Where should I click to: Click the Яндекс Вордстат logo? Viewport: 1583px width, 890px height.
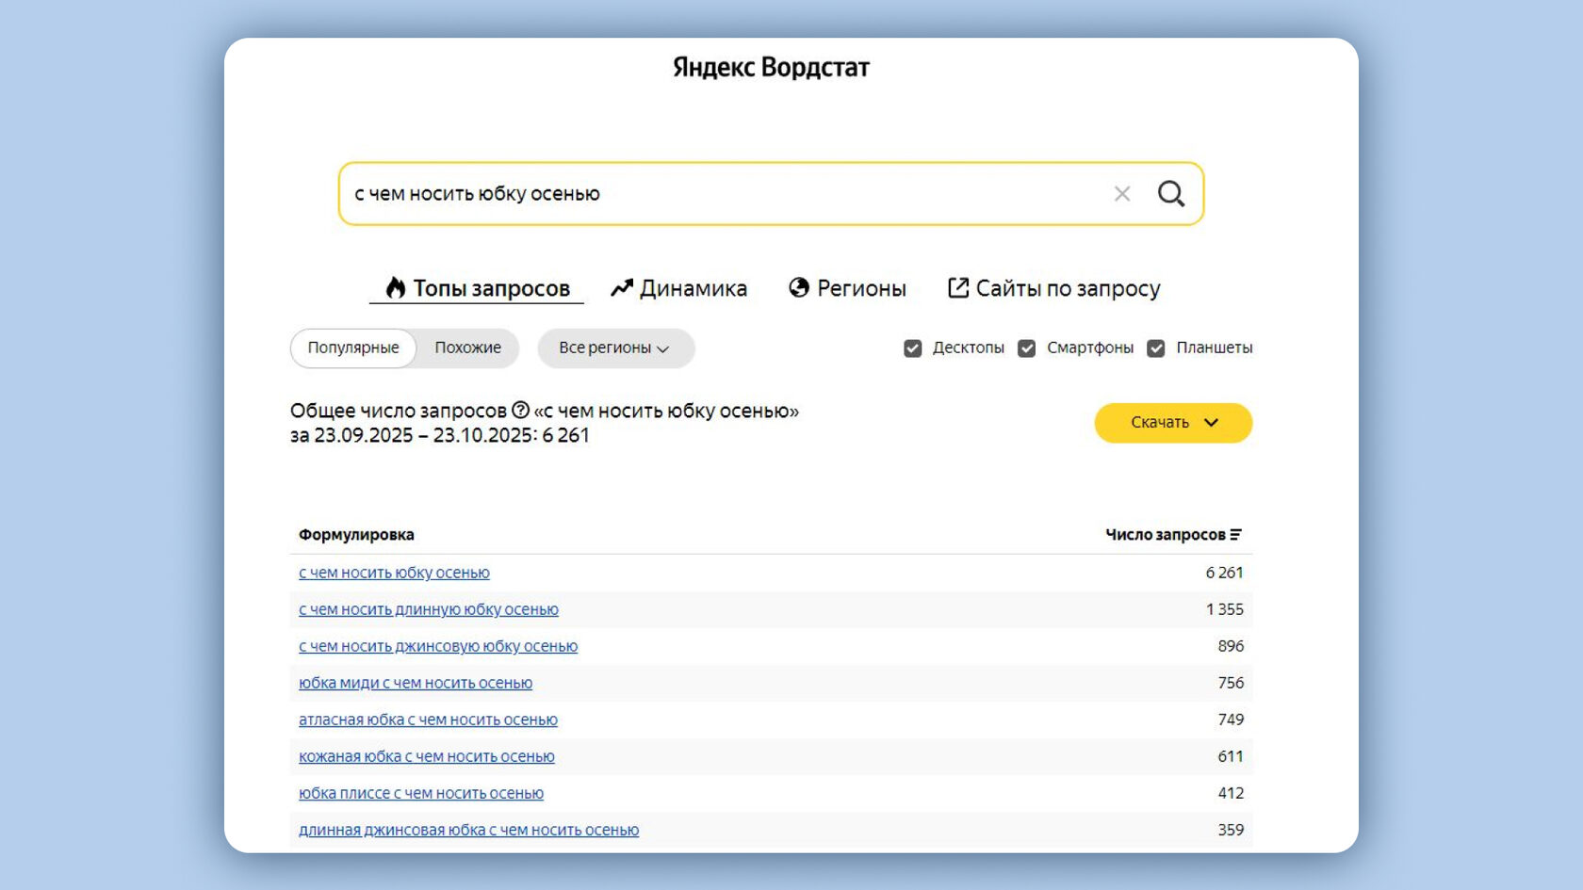click(771, 68)
